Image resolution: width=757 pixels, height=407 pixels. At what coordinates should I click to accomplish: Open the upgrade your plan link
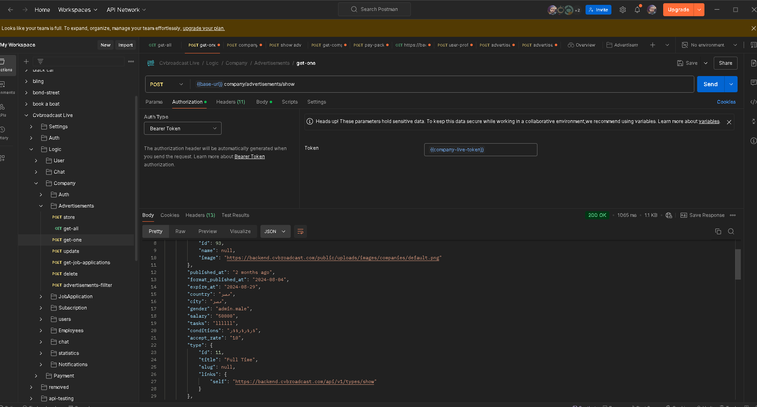203,28
